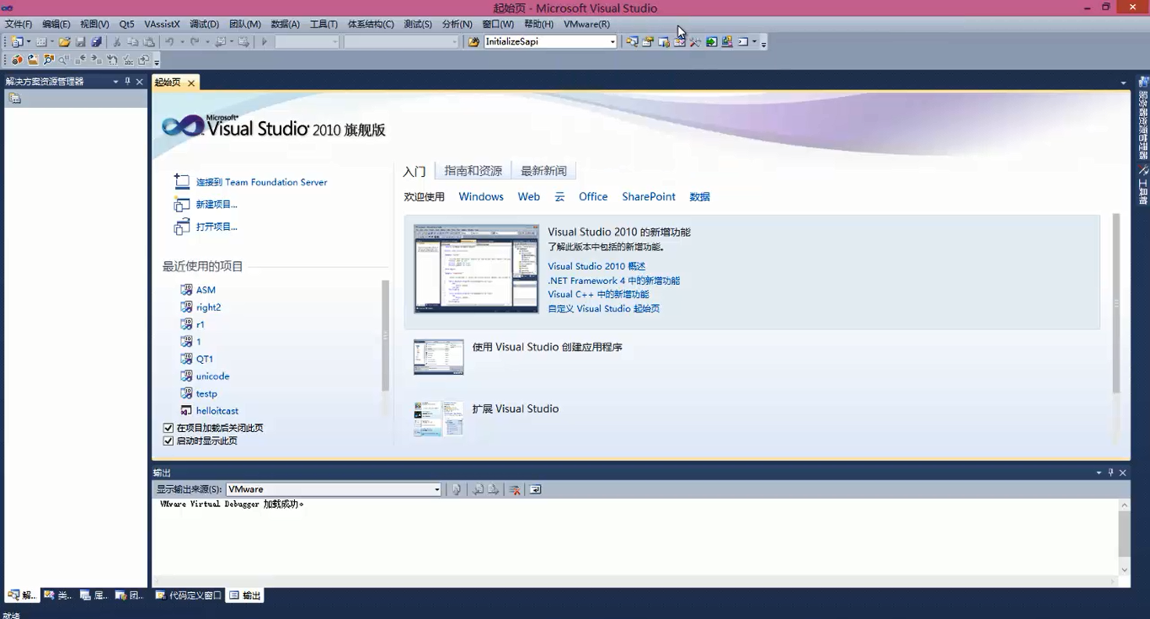Open recent project helloitcast
The width and height of the screenshot is (1150, 619).
click(x=217, y=411)
